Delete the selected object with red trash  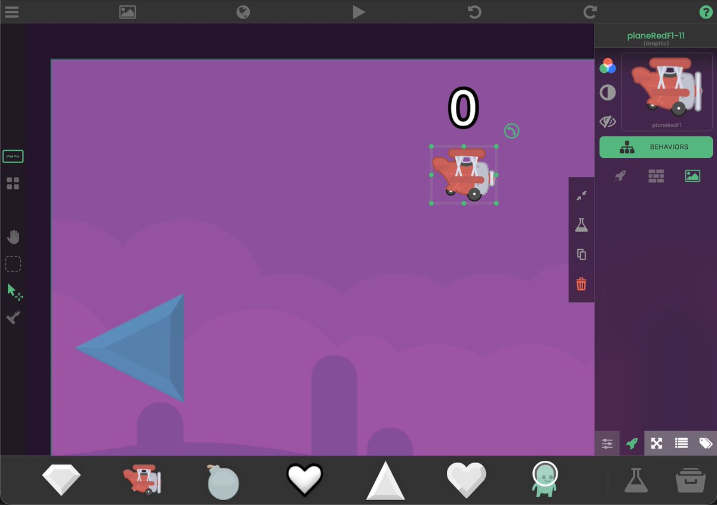click(581, 284)
